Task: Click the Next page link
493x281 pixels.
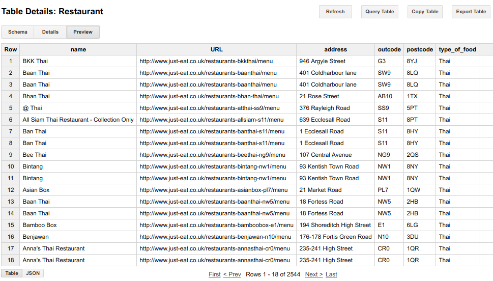Action: pos(314,274)
